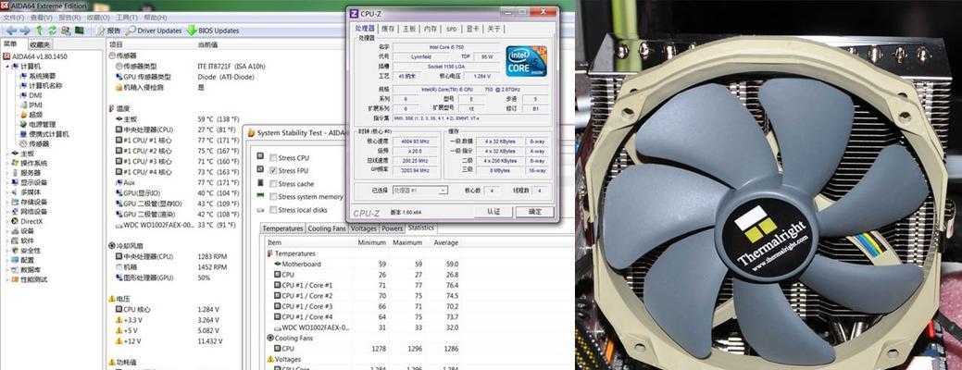The image size is (962, 370).
Task: Open CPU-Z 显卡 graphics tab
Action: 472,29
